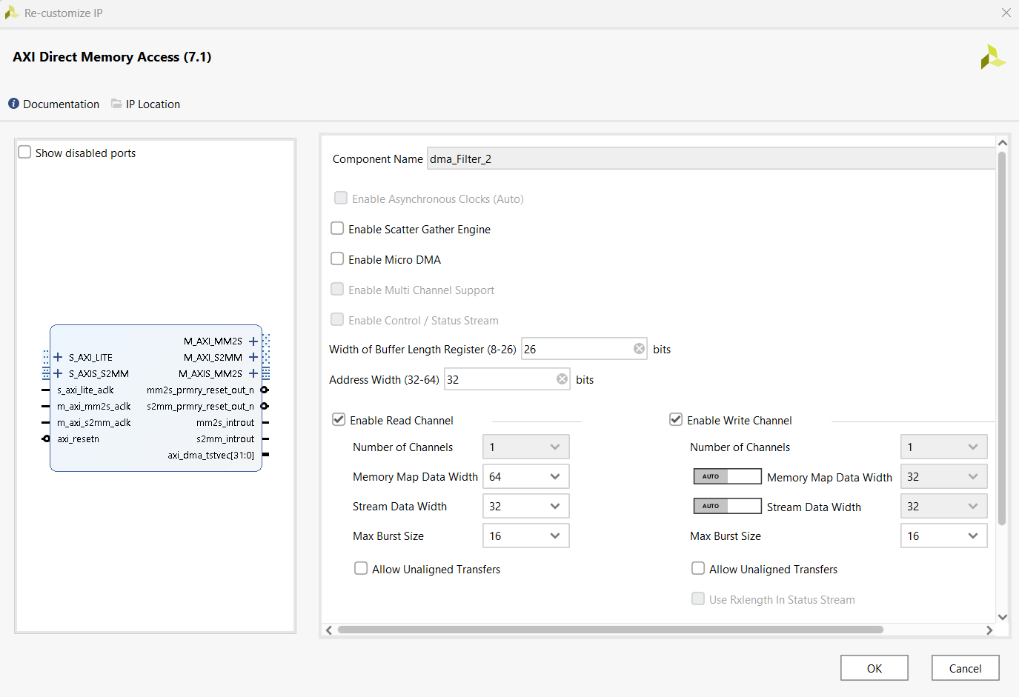The height and width of the screenshot is (697, 1019).
Task: Click the Cancel button
Action: click(966, 668)
